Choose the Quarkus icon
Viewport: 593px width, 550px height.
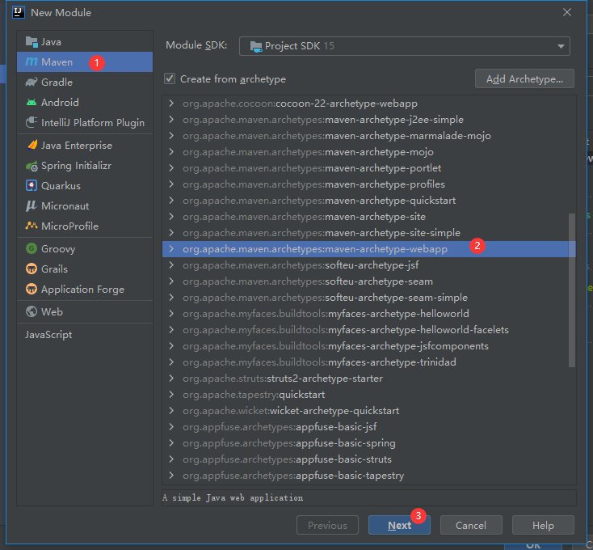[x=32, y=185]
